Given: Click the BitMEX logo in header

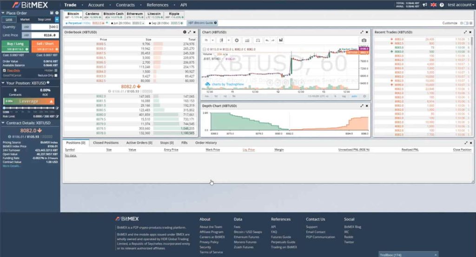Looking at the screenshot, I should point(30,5).
